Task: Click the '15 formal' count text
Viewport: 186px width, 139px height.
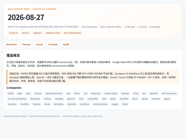Action: click(x=130, y=27)
